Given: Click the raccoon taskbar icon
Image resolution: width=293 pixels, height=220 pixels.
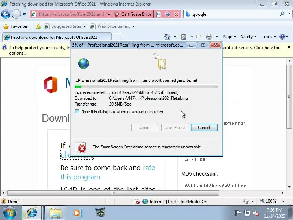Looking at the screenshot, I should click(x=100, y=212).
